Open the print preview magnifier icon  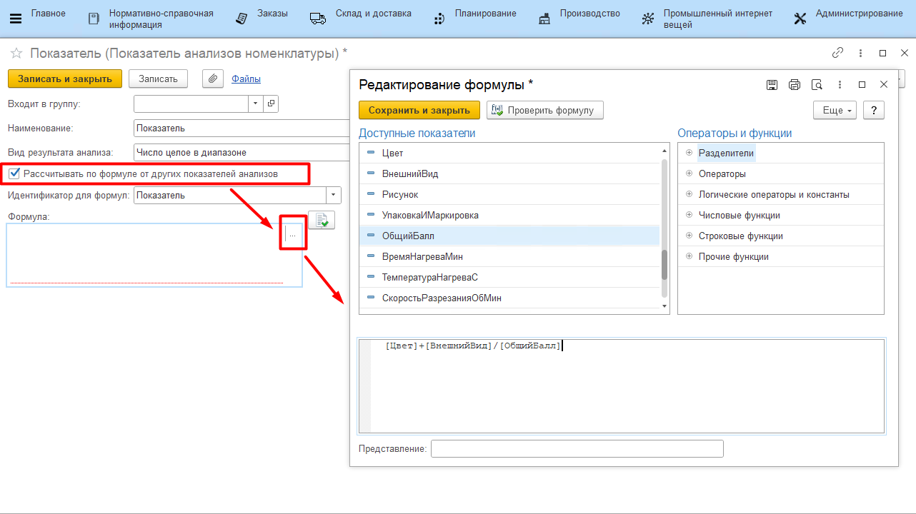[817, 85]
